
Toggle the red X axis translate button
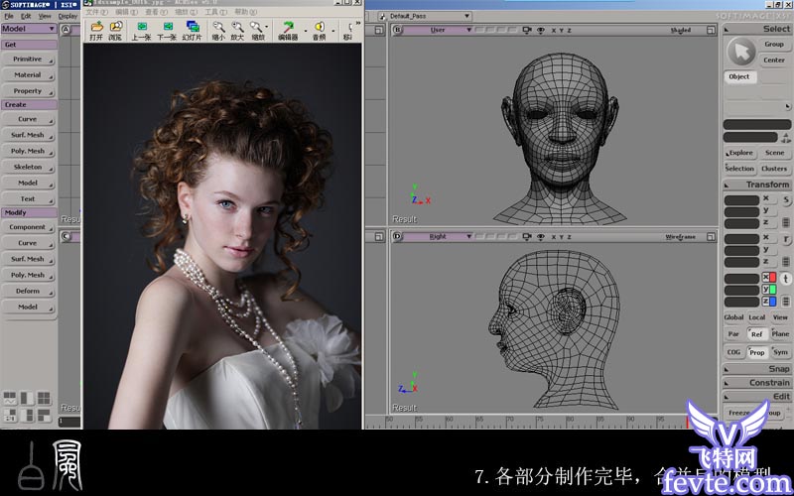point(768,278)
